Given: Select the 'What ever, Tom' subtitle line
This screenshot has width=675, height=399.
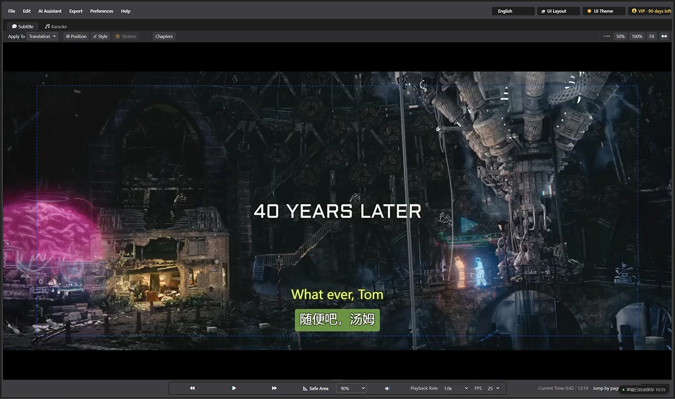Looking at the screenshot, I should [x=337, y=294].
